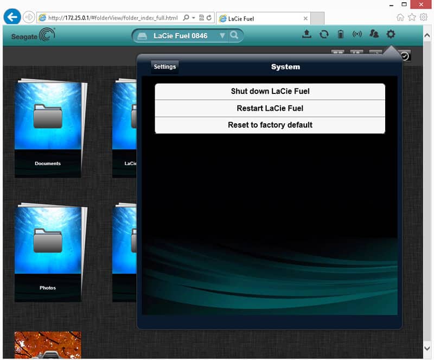Screen dimensions: 434x360
Task: Maximize the browser window
Action: tap(404, 4)
